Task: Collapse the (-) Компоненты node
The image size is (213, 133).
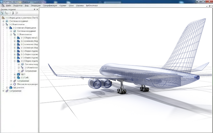Action: (11, 34)
